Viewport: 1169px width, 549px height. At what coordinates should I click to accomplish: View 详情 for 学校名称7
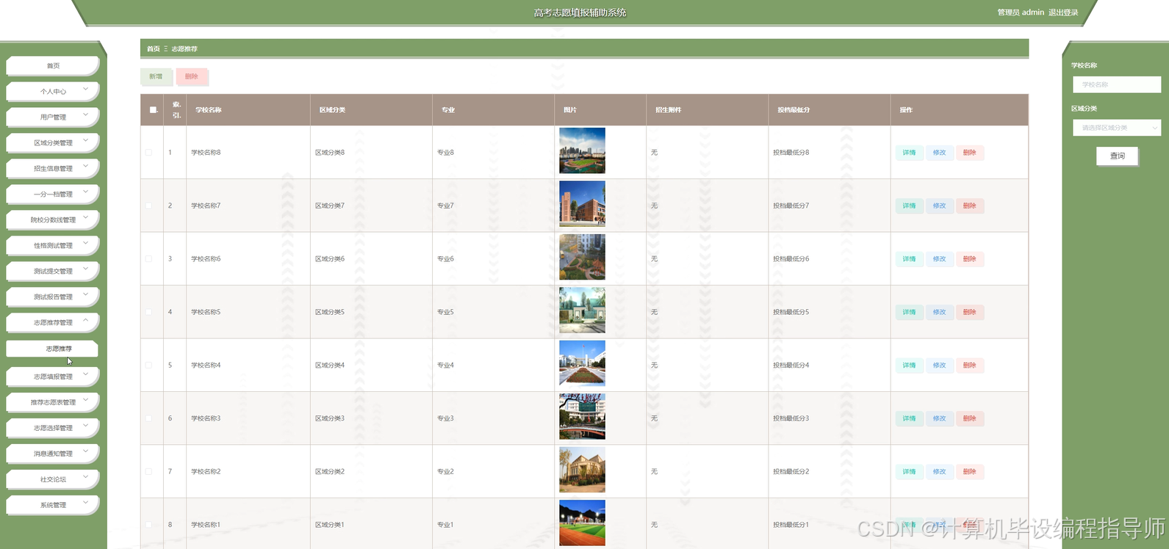(909, 206)
